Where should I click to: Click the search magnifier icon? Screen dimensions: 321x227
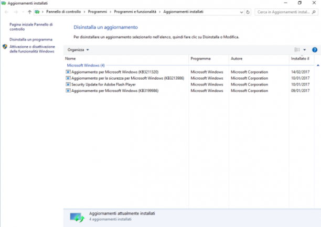pyautogui.click(x=314, y=12)
